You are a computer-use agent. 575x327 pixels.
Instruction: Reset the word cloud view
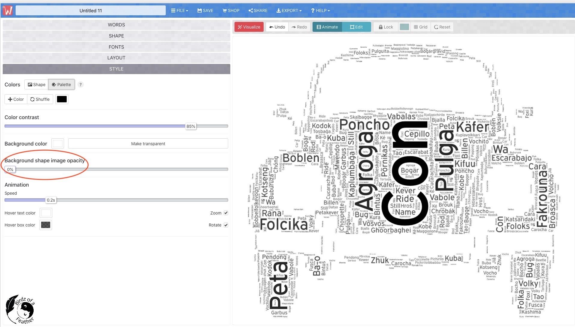click(442, 27)
